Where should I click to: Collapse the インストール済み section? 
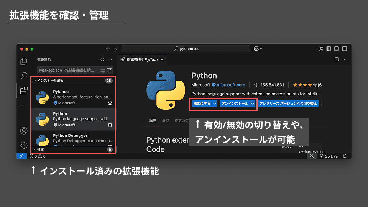73,80
